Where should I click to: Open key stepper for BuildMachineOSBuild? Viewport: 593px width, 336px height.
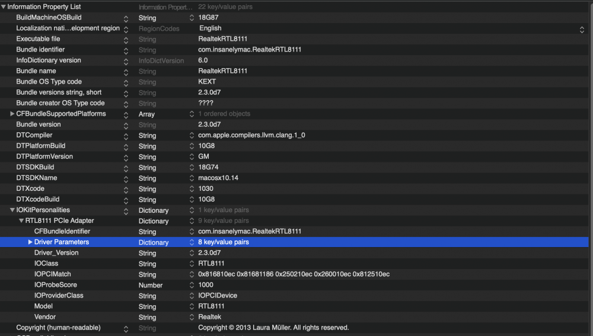(x=126, y=18)
